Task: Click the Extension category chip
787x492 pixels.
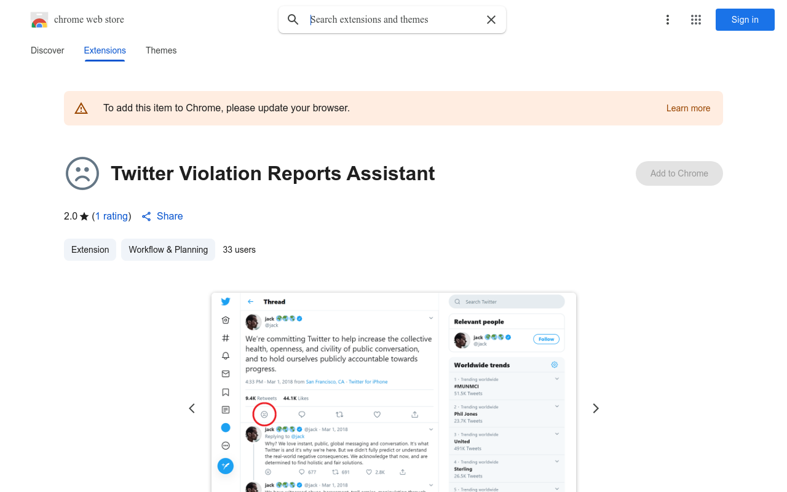Action: 90,250
